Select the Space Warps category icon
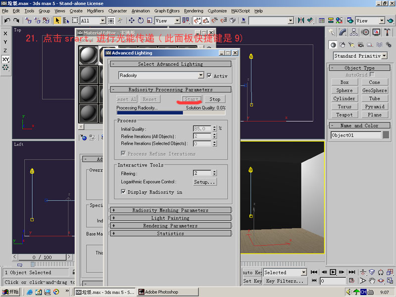The height and width of the screenshot is (297, 396). pyautogui.click(x=379, y=45)
